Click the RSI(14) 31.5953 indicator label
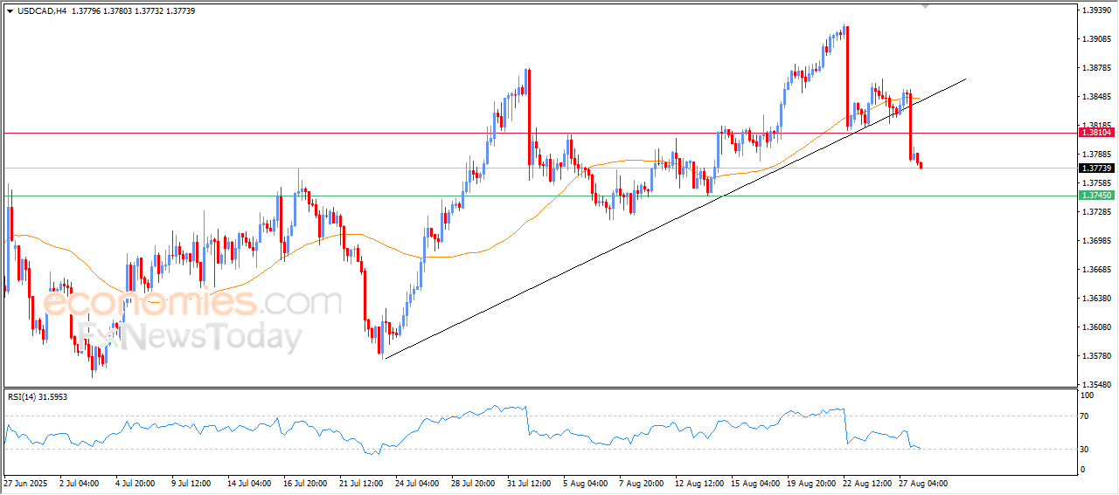The width and height of the screenshot is (1119, 495). pos(38,396)
